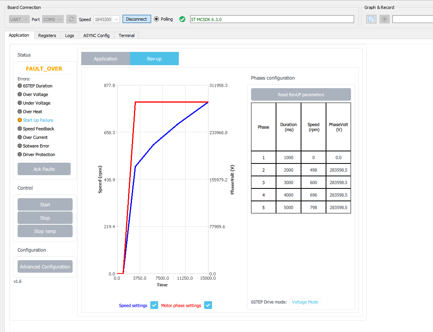Screen dimensions: 433x332
Task: Expand the Port COM5 dropdown
Action: (x=53, y=19)
